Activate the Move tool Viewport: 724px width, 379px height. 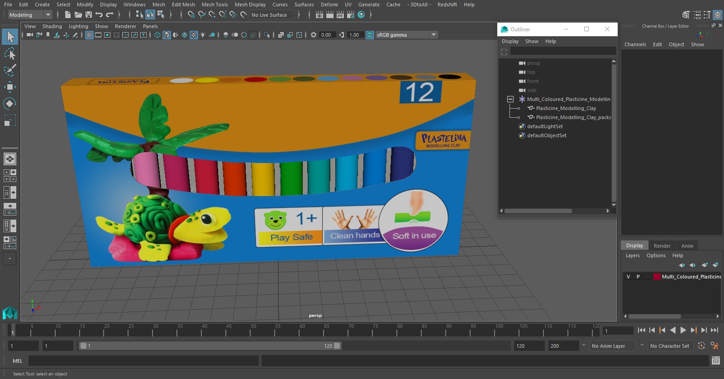10,87
